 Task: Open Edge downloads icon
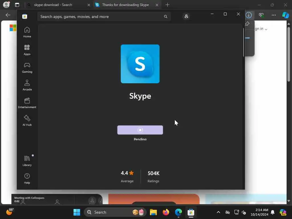point(249,15)
